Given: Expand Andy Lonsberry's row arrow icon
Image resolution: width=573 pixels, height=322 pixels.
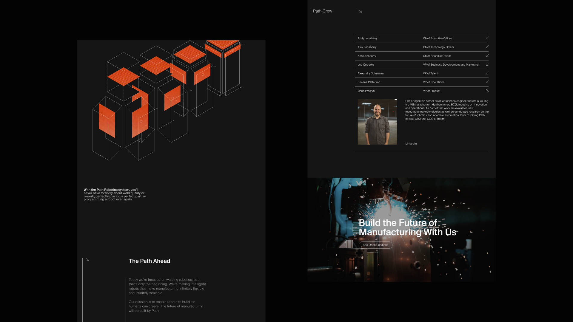Looking at the screenshot, I should [487, 38].
